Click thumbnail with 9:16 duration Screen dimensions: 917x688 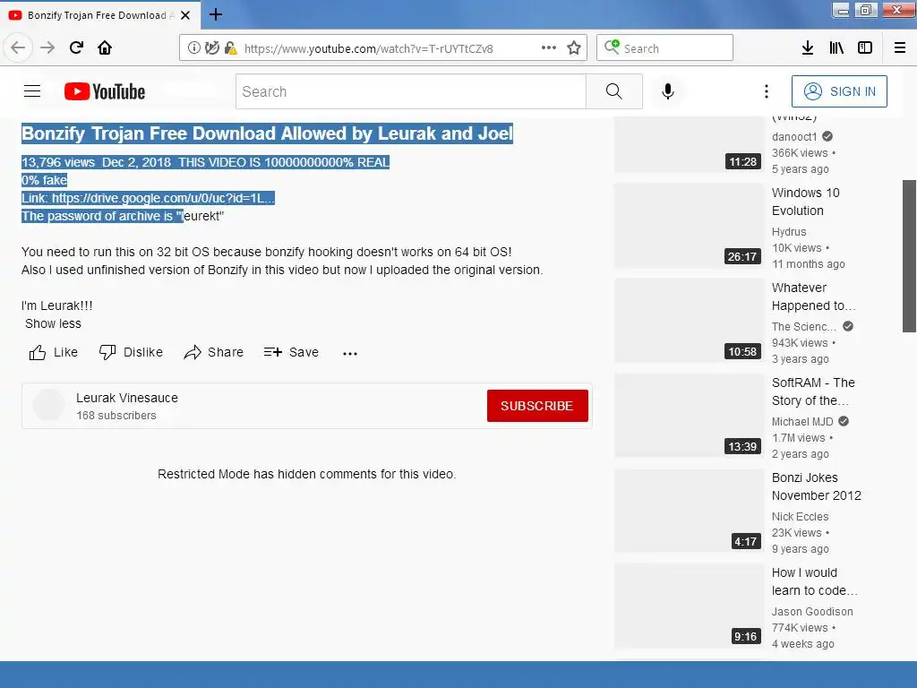click(690, 606)
